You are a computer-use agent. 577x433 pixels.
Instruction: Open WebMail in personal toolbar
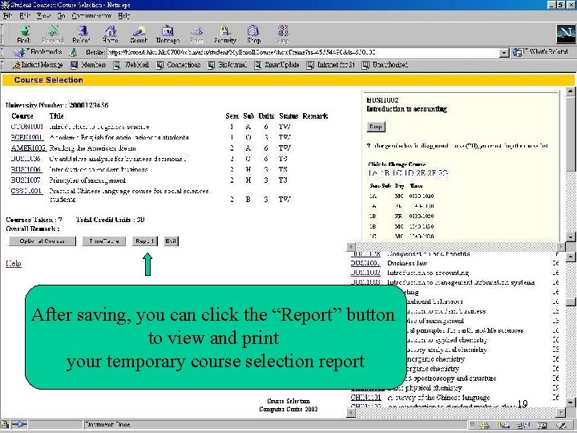pos(131,65)
